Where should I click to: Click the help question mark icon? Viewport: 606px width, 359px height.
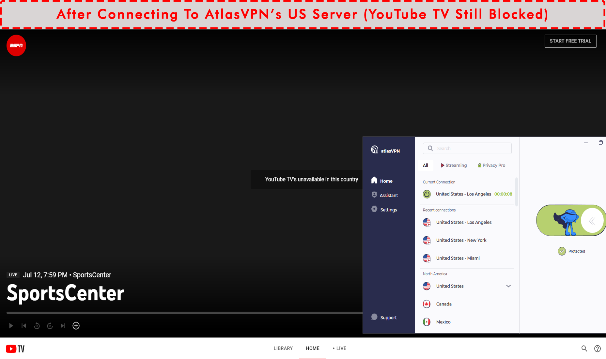[598, 349]
